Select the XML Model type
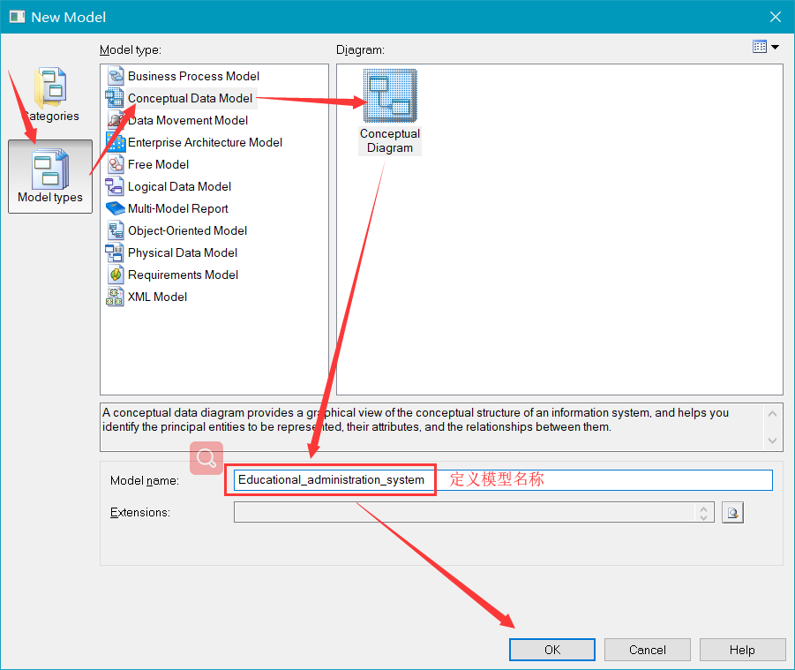This screenshot has height=670, width=795. tap(159, 297)
